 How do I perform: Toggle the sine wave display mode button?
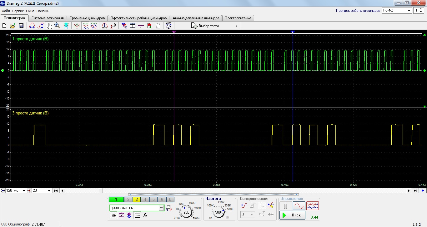(x=299, y=206)
